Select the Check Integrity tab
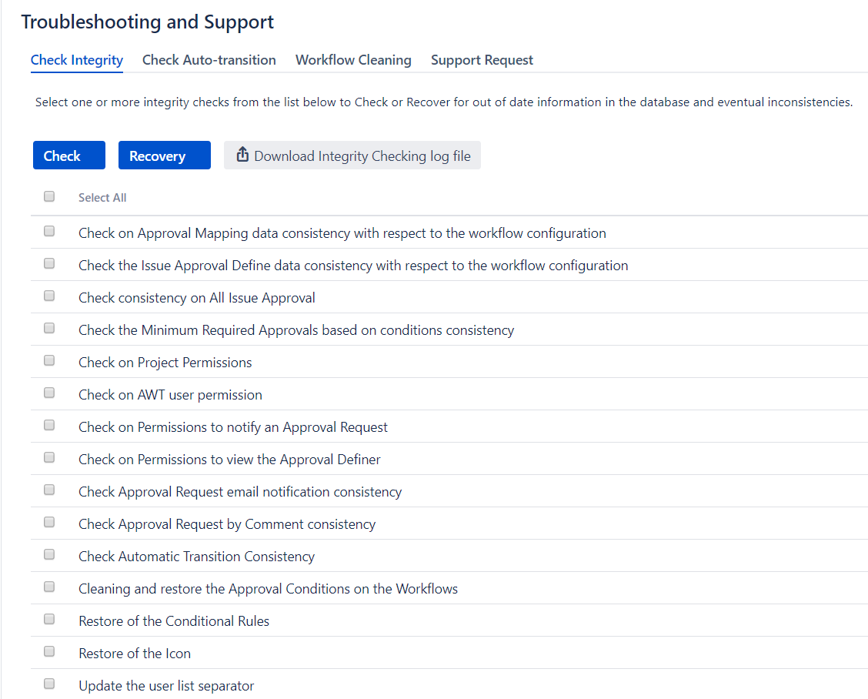The image size is (868, 699). (77, 60)
